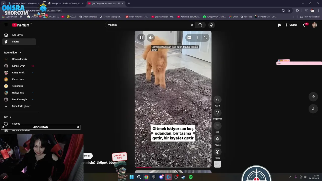This screenshot has height=181, width=322.
Task: Go to previous Short with up arrow
Action: (x=313, y=97)
